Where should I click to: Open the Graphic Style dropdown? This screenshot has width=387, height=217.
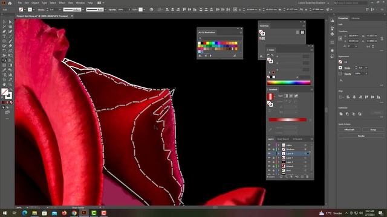pyautogui.click(x=145, y=10)
